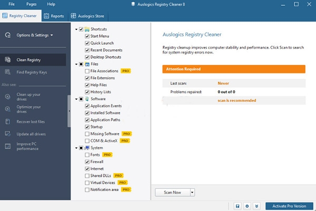
Task: Click the '0 out of 0' problems value
Action: tap(226, 92)
